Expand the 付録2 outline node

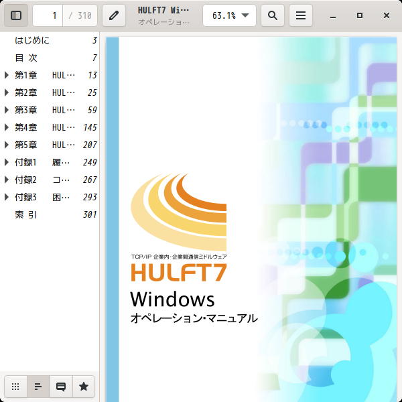pyautogui.click(x=7, y=180)
